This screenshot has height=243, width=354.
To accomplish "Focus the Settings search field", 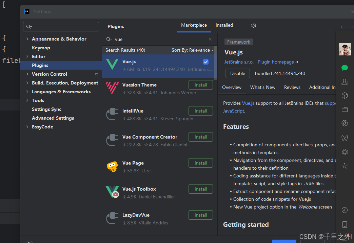I will [x=61, y=27].
